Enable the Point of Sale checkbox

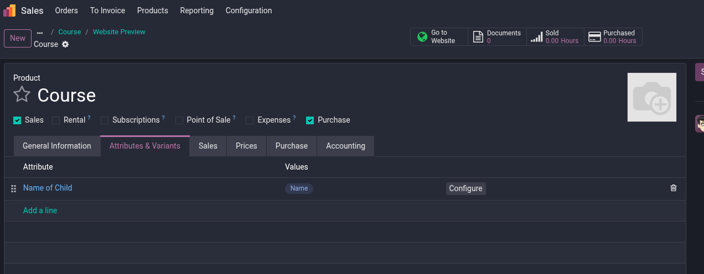[179, 120]
